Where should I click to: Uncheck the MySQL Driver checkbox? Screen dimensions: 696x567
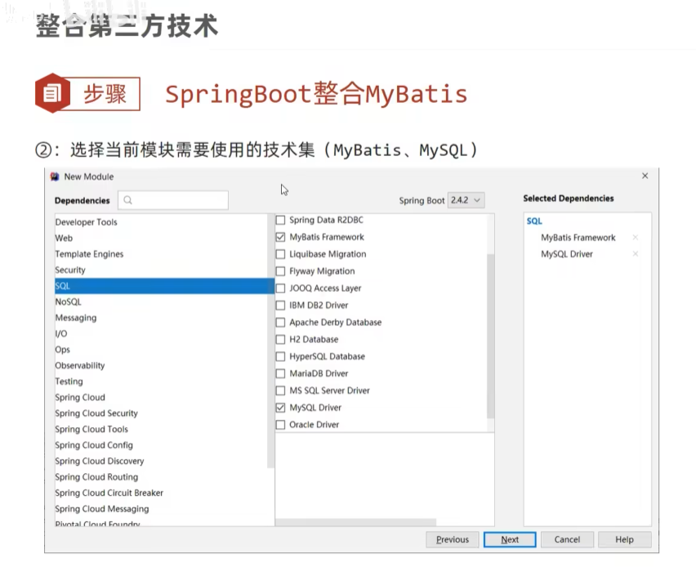pos(280,408)
